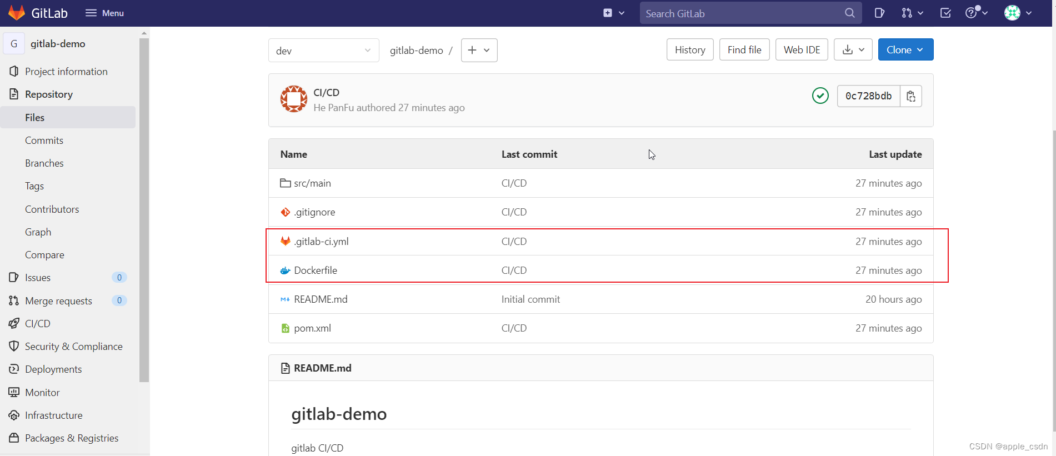Open the add file plus dropdown
The height and width of the screenshot is (456, 1056).
479,50
